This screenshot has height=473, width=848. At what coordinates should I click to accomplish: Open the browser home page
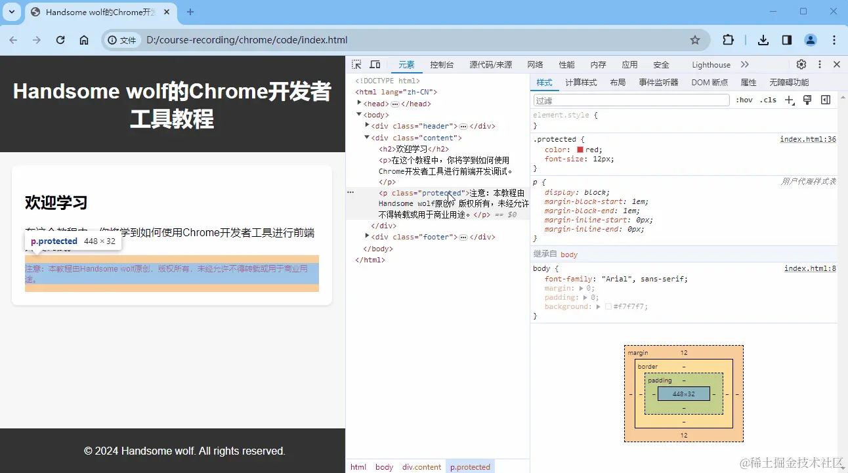click(x=84, y=40)
